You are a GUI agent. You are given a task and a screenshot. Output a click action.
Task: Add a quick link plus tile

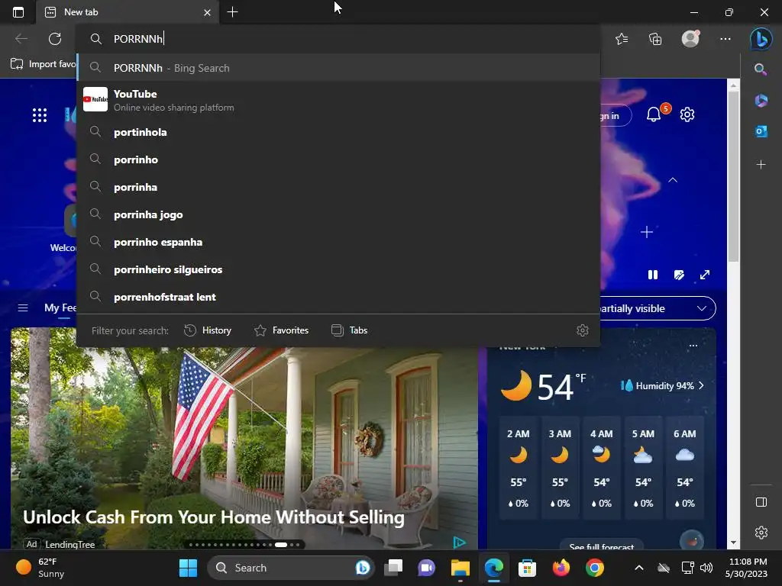[x=646, y=232]
